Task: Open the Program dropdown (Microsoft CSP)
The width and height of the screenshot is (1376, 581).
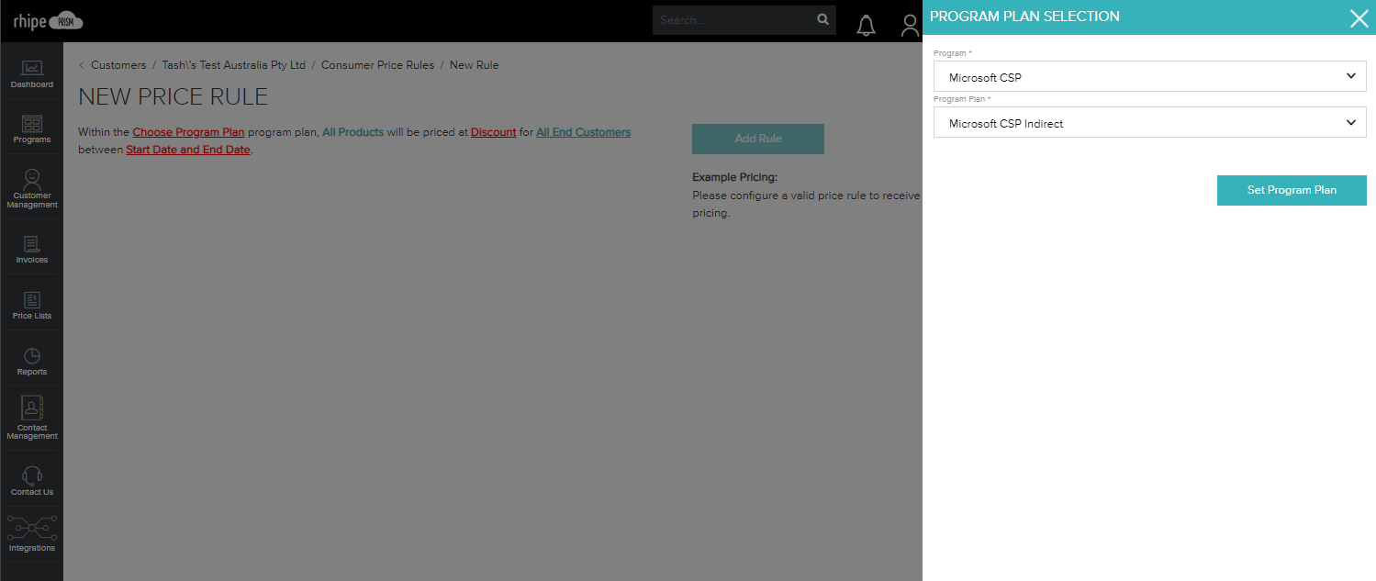Action: pos(1150,76)
